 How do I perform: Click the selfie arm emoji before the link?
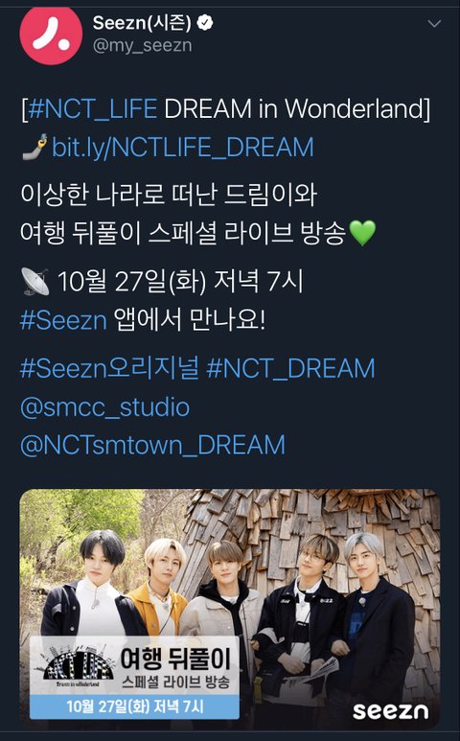[x=34, y=147]
